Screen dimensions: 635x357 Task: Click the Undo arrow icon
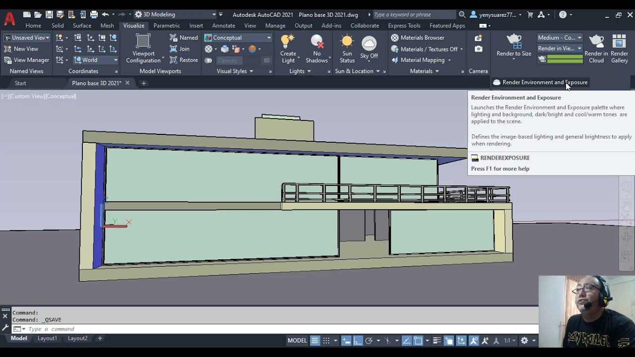pyautogui.click(x=105, y=15)
